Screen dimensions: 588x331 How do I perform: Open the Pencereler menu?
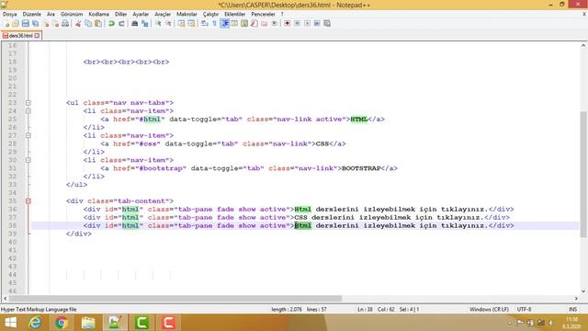(263, 14)
